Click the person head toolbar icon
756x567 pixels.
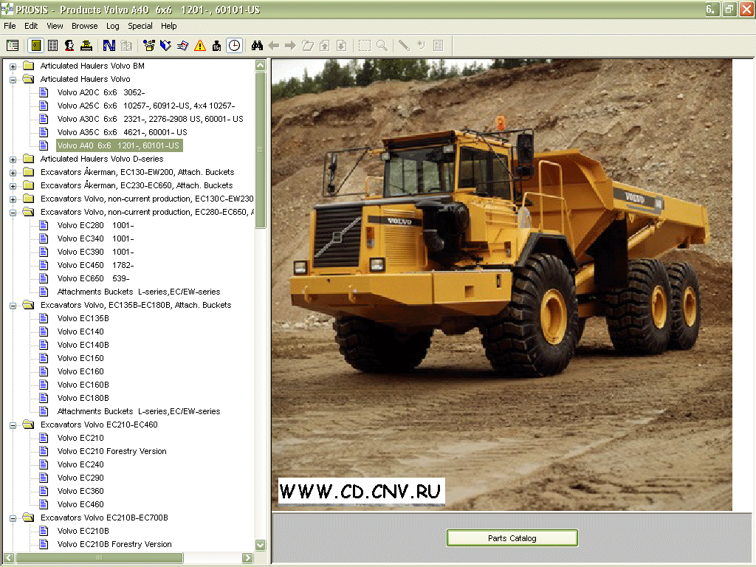69,45
